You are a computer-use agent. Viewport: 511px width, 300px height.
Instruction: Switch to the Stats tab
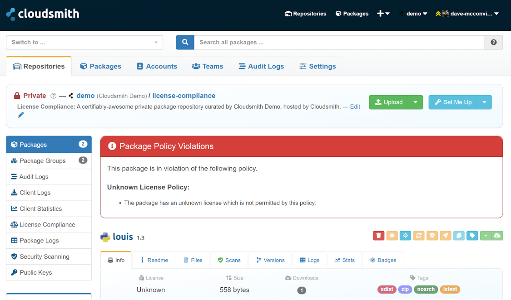click(x=344, y=260)
